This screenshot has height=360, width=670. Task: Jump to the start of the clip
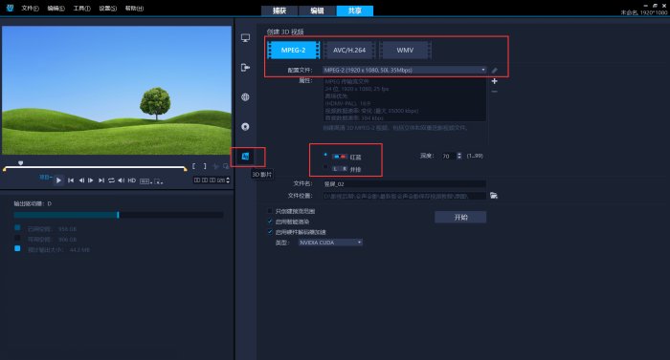(x=71, y=180)
